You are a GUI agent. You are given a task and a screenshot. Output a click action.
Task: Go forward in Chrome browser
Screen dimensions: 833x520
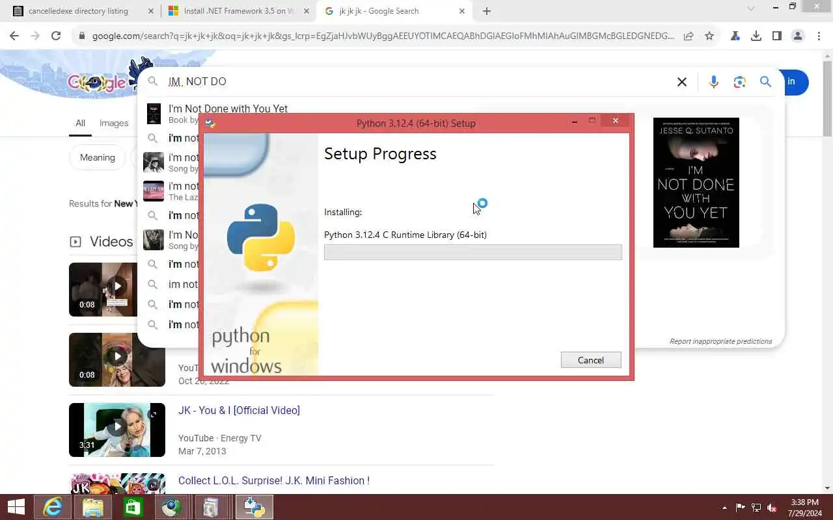click(x=35, y=36)
